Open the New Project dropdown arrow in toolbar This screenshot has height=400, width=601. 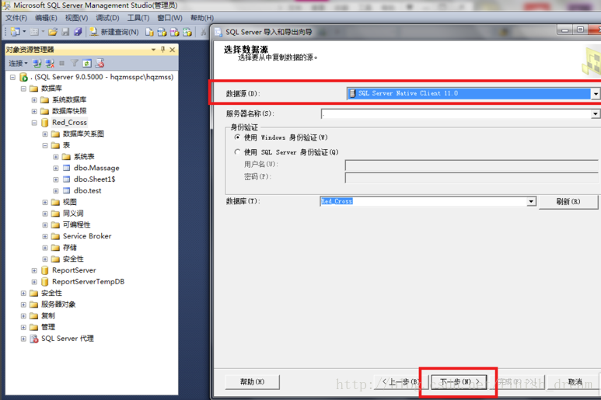coord(24,32)
